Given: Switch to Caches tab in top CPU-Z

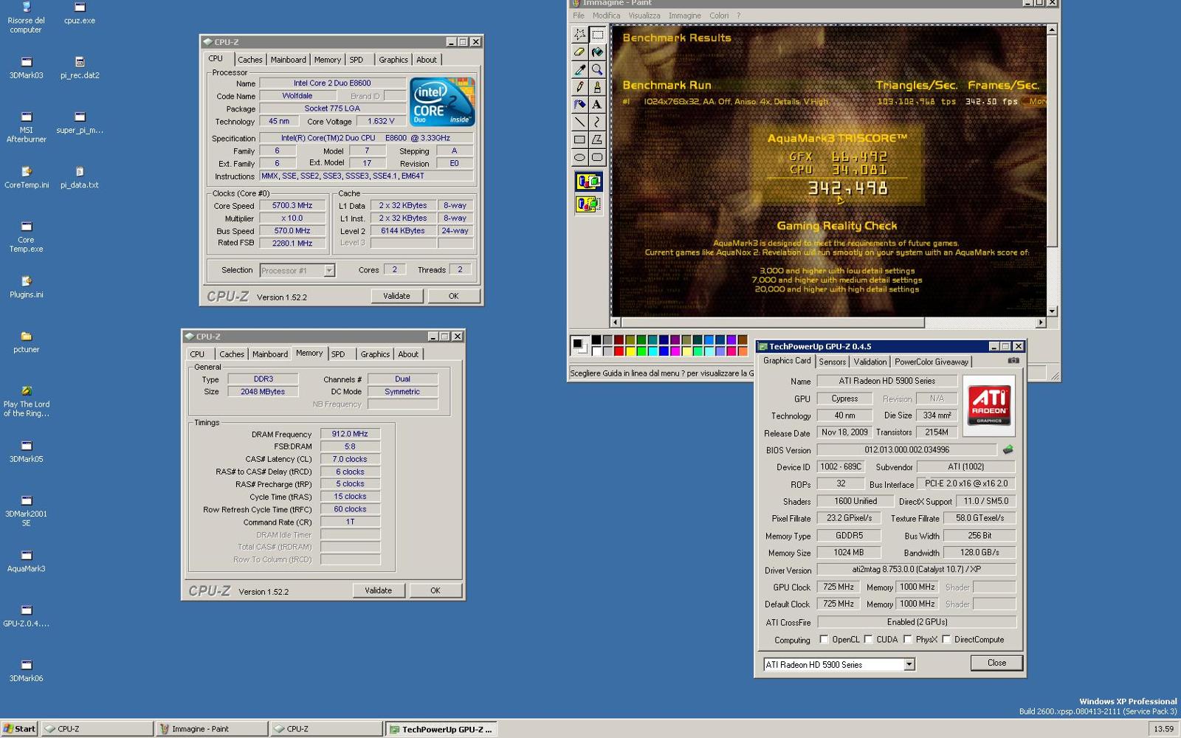Looking at the screenshot, I should coord(249,60).
